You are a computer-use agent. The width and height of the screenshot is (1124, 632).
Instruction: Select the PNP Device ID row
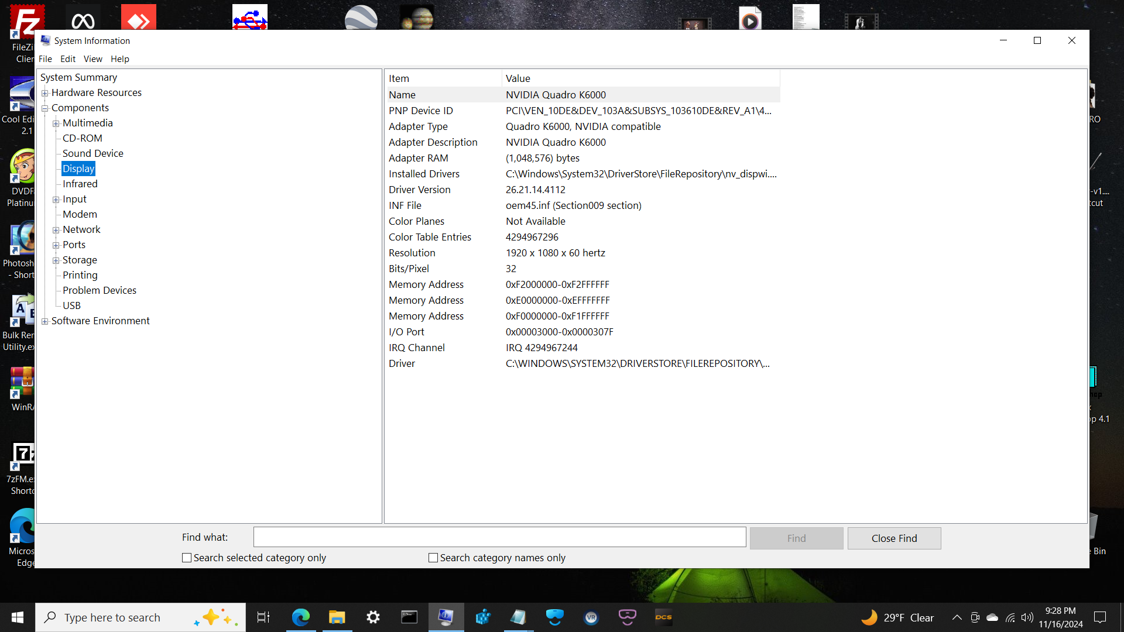[583, 111]
